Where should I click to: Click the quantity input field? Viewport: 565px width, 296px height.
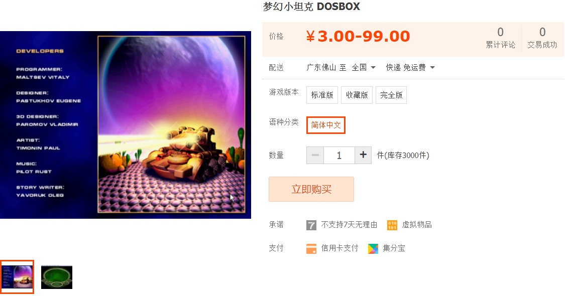pyautogui.click(x=339, y=155)
